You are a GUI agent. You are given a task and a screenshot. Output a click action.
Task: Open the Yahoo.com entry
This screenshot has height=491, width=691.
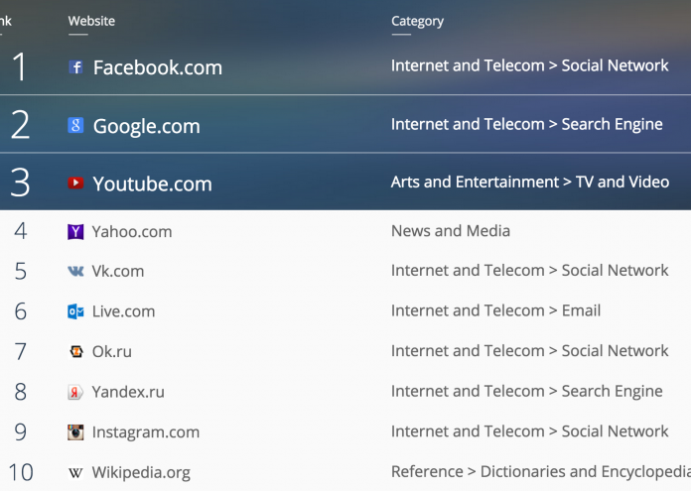click(x=132, y=232)
